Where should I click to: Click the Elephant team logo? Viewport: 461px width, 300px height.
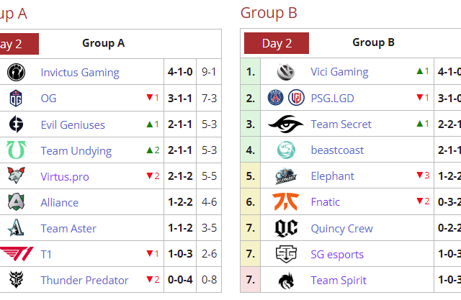tap(286, 176)
